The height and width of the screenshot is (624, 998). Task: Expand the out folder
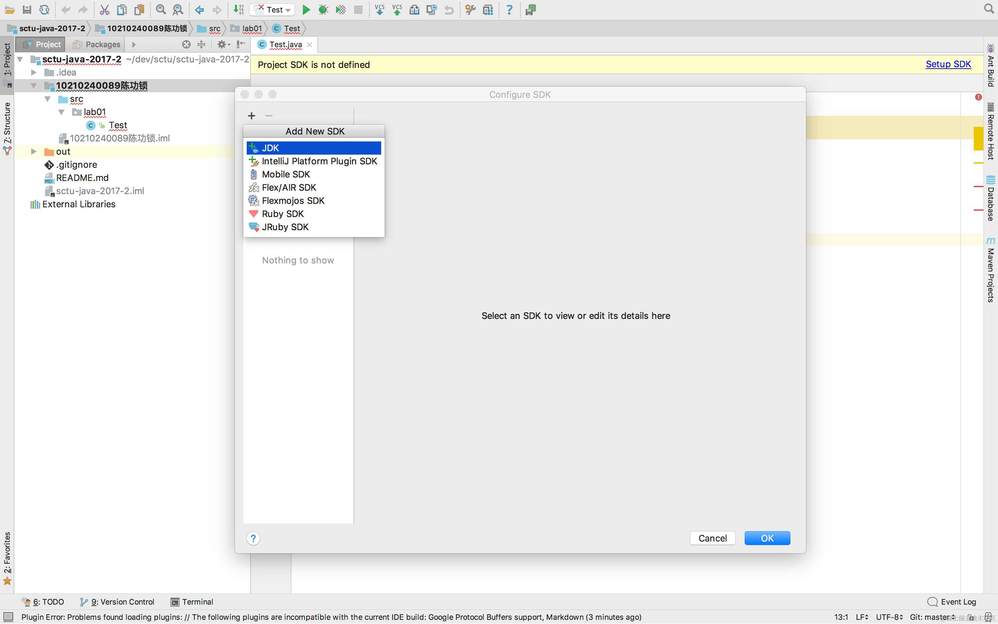tap(34, 151)
